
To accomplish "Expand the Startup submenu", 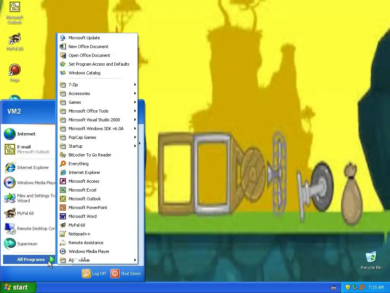I will [97, 146].
